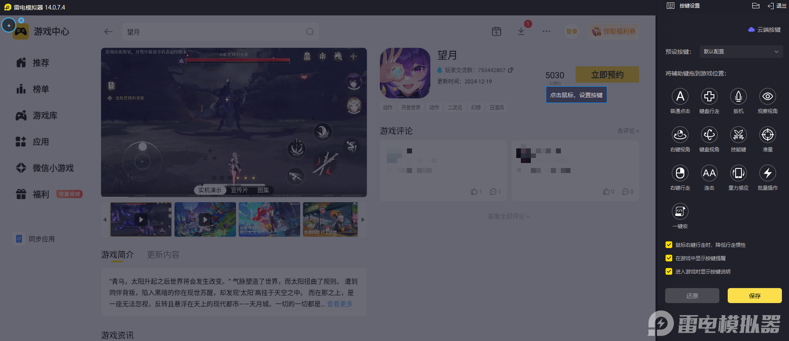The width and height of the screenshot is (789, 341).
Task: Open the second video thumbnail
Action: tap(205, 220)
